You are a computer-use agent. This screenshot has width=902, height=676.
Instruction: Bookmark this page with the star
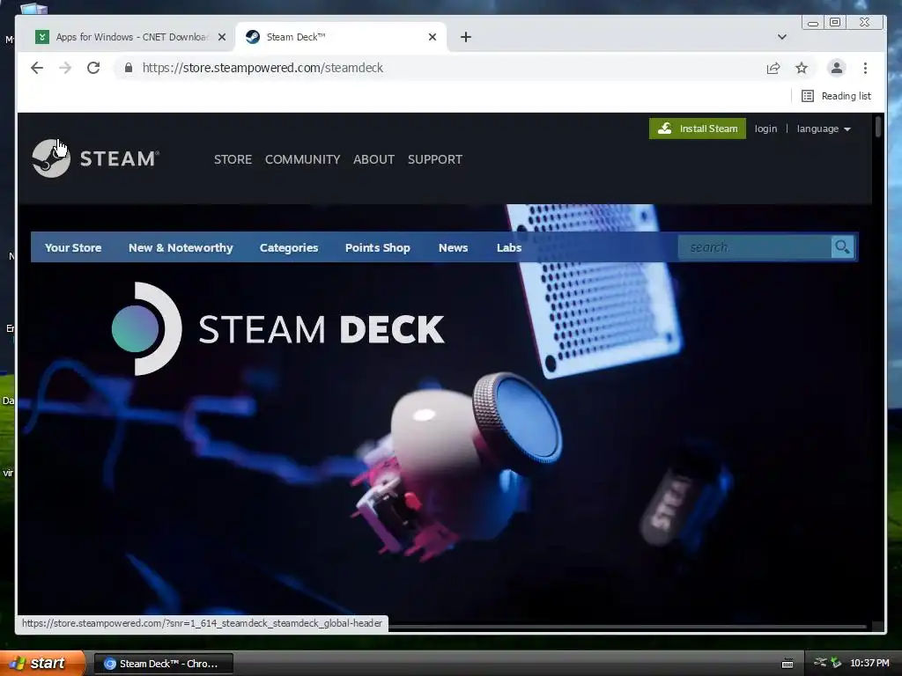click(x=802, y=68)
